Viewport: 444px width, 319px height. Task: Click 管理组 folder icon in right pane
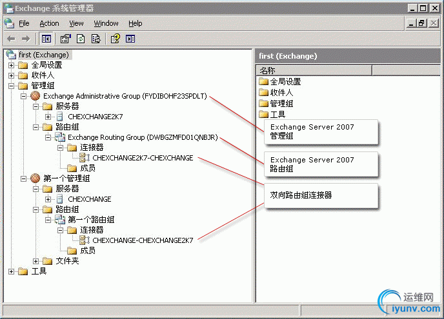(x=263, y=104)
